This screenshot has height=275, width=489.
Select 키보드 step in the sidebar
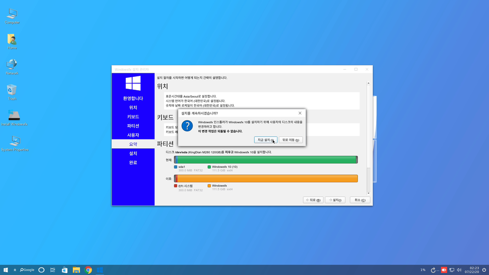(x=133, y=117)
